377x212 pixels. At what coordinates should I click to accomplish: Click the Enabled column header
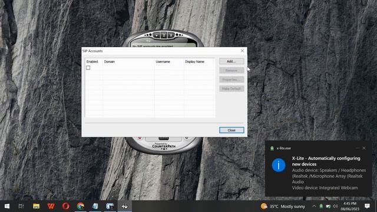coord(94,62)
